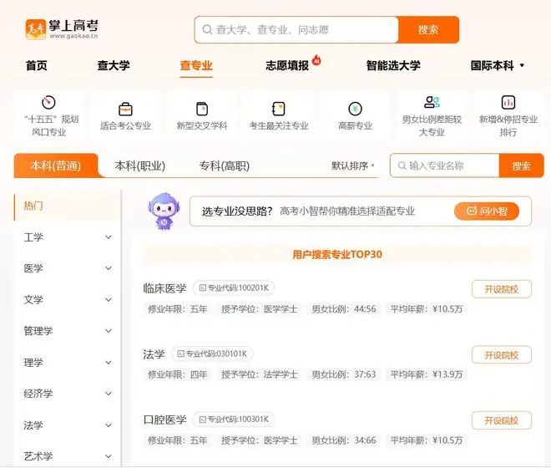Open the 法学 major title in list

pos(154,354)
